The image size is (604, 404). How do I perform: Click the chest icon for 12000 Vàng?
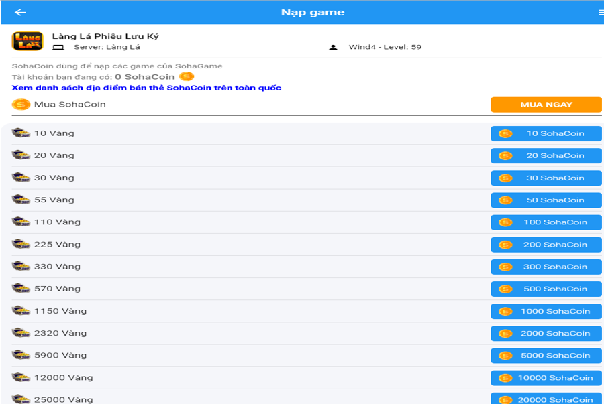click(x=21, y=377)
